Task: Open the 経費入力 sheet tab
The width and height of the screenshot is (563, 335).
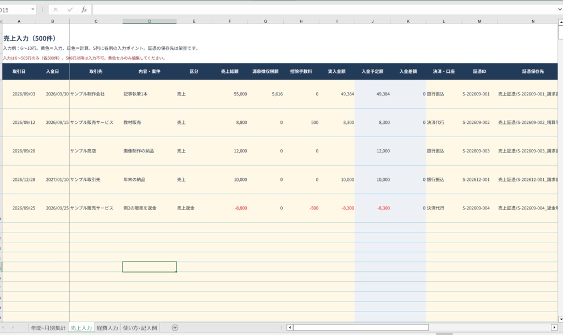Action: pos(107,328)
